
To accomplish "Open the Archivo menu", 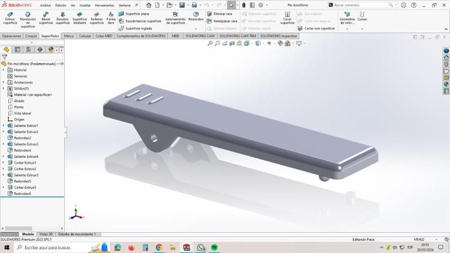I will pos(46,6).
